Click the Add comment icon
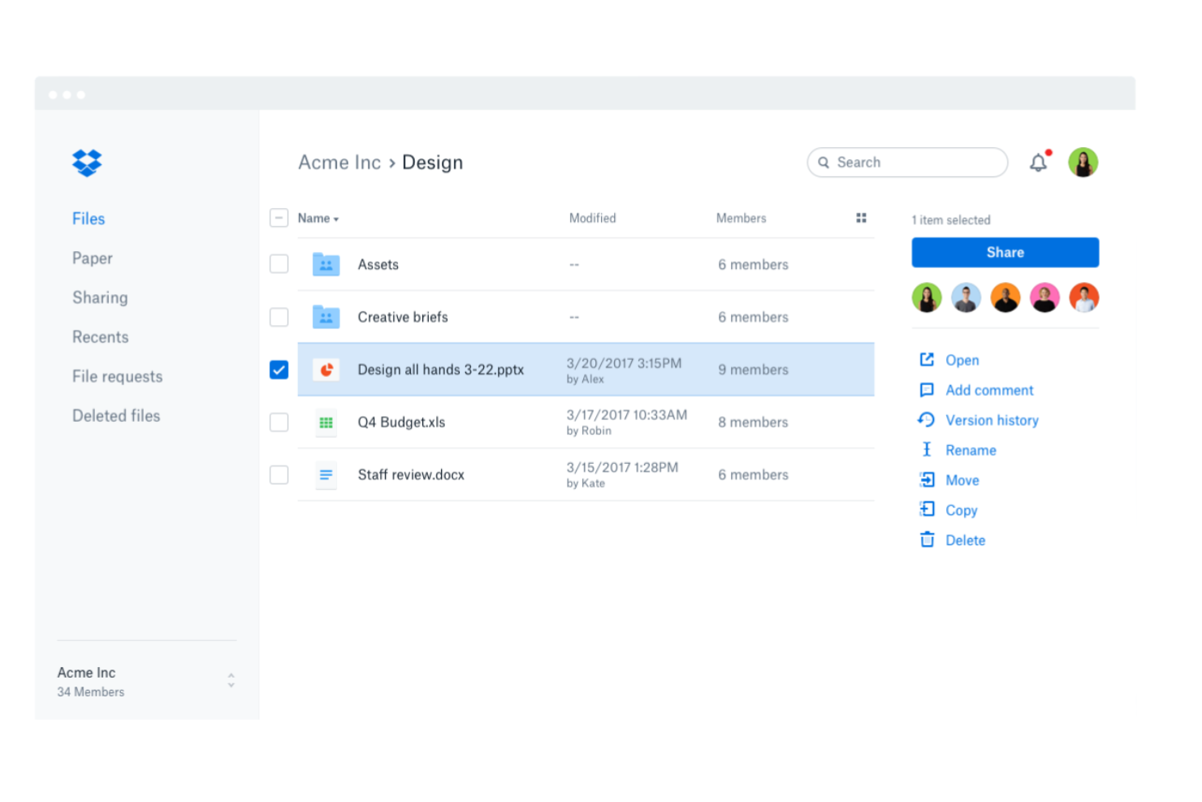This screenshot has height=802, width=1202. [927, 390]
